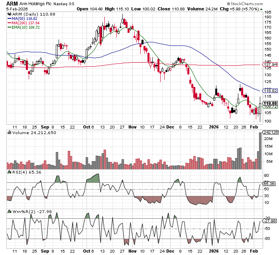Viewport: 279px width, 255px height.
Task: Click the 118.82 blue price tag
Action: 270,91
